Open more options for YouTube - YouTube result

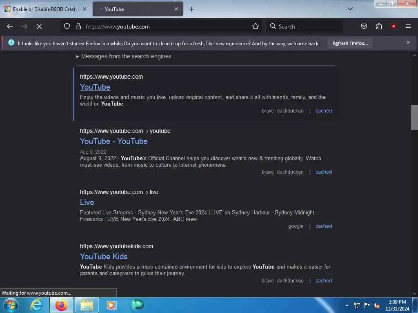pos(309,172)
